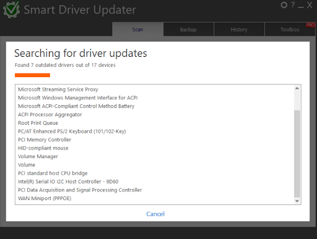Open the Backup tab

click(x=188, y=30)
